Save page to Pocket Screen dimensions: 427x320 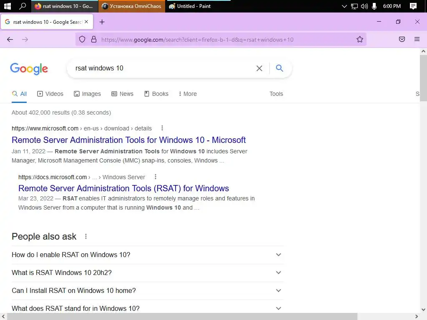(x=402, y=40)
